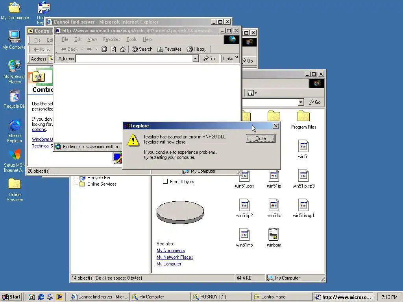Dismiss Iexplore dialog with title bar X
Viewport: 403px width, 302px height.
click(276, 125)
